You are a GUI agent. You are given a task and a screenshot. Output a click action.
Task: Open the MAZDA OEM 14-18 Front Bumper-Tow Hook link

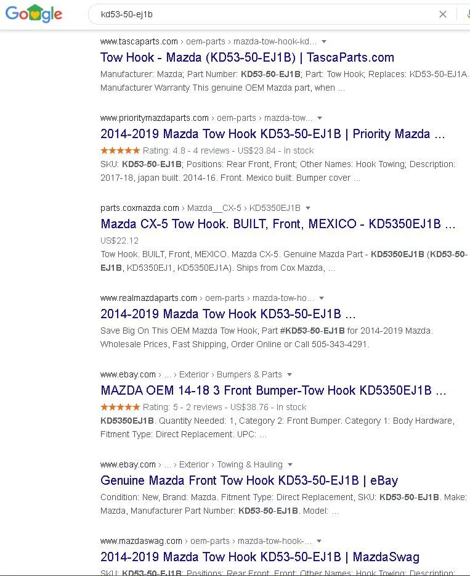tap(273, 390)
